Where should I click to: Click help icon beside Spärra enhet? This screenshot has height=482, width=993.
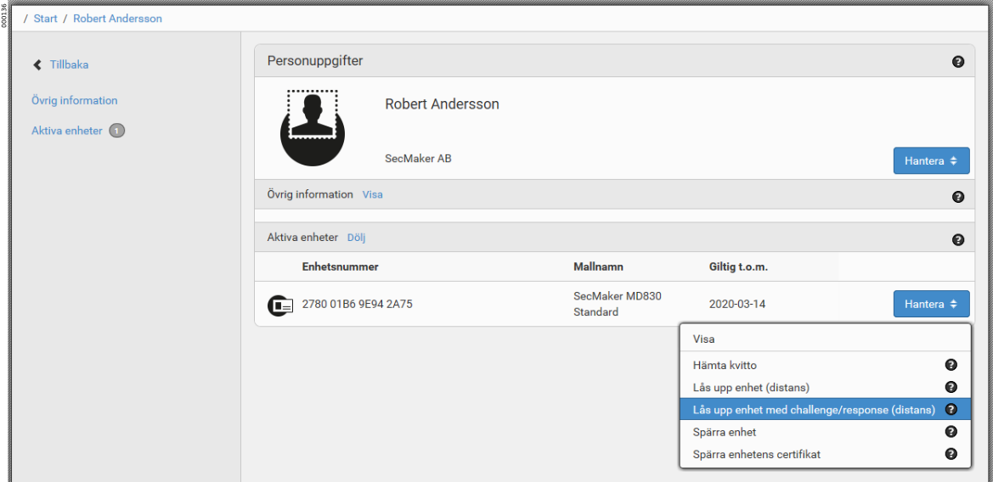[x=951, y=432]
